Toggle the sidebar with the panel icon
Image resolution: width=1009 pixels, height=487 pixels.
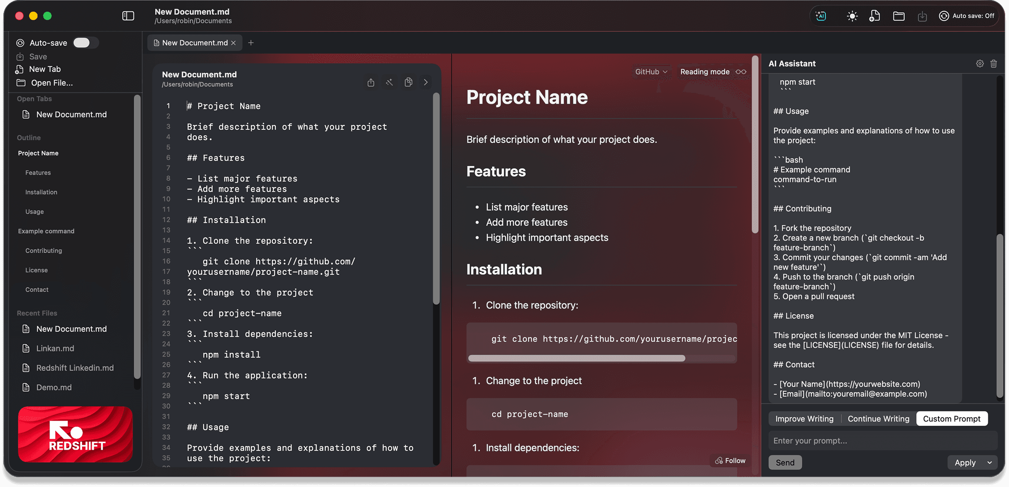pyautogui.click(x=128, y=16)
